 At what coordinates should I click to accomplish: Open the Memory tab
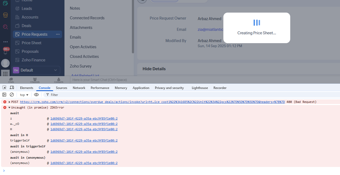pos(121,88)
